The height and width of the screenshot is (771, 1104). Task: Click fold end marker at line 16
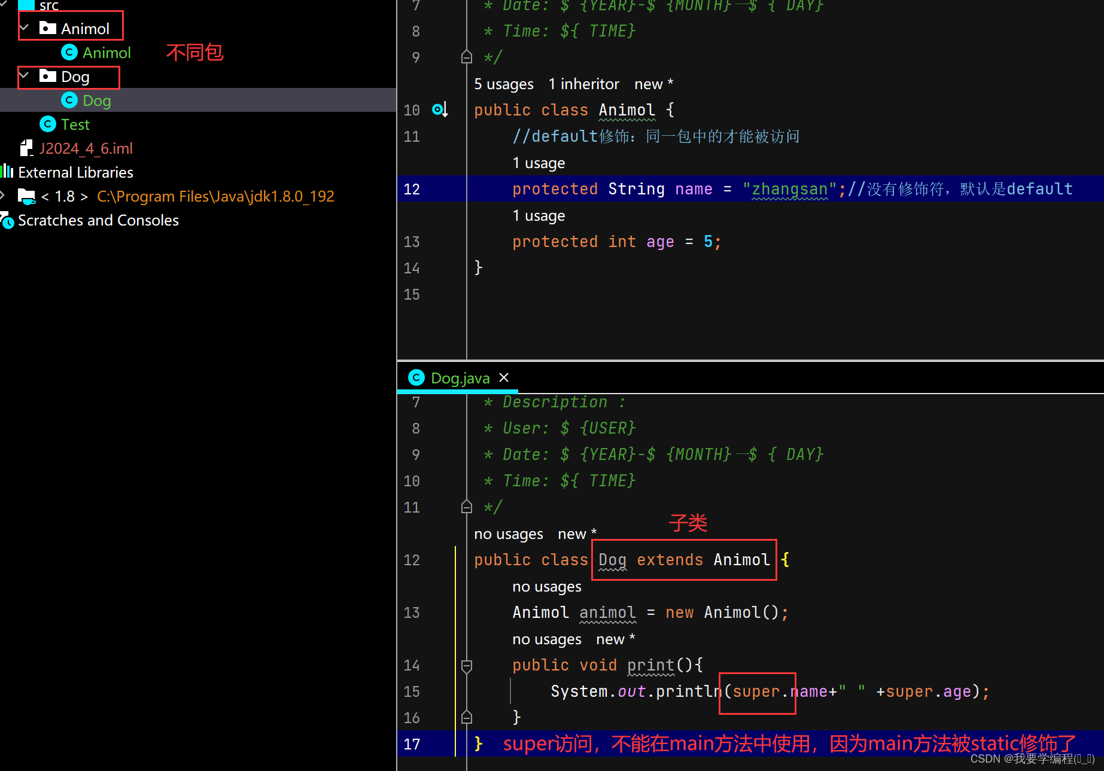coord(467,717)
